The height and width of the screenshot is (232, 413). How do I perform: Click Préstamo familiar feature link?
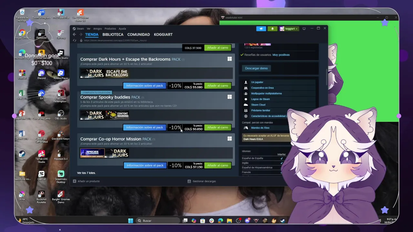[x=261, y=110]
